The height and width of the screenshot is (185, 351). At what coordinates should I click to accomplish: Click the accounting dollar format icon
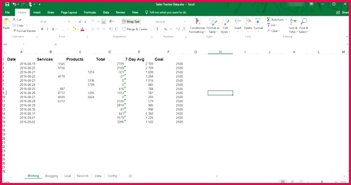tap(157, 29)
